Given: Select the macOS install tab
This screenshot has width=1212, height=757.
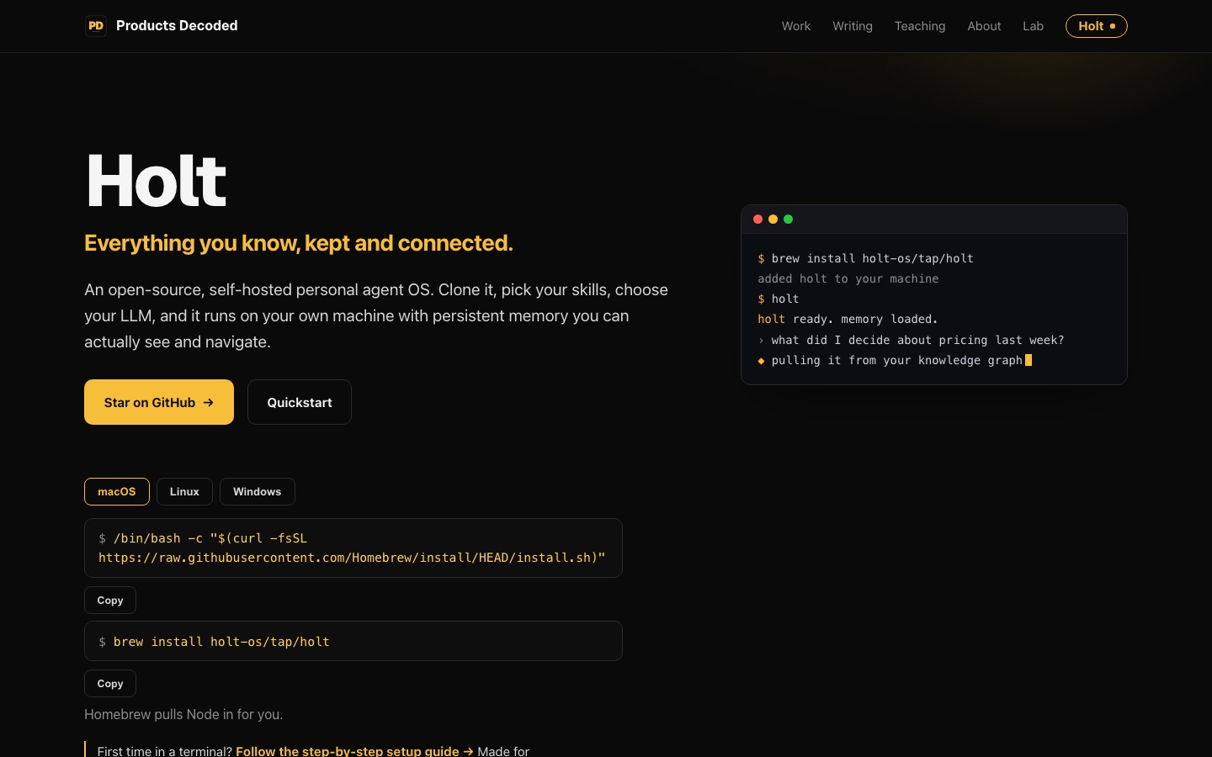Looking at the screenshot, I should (x=117, y=492).
